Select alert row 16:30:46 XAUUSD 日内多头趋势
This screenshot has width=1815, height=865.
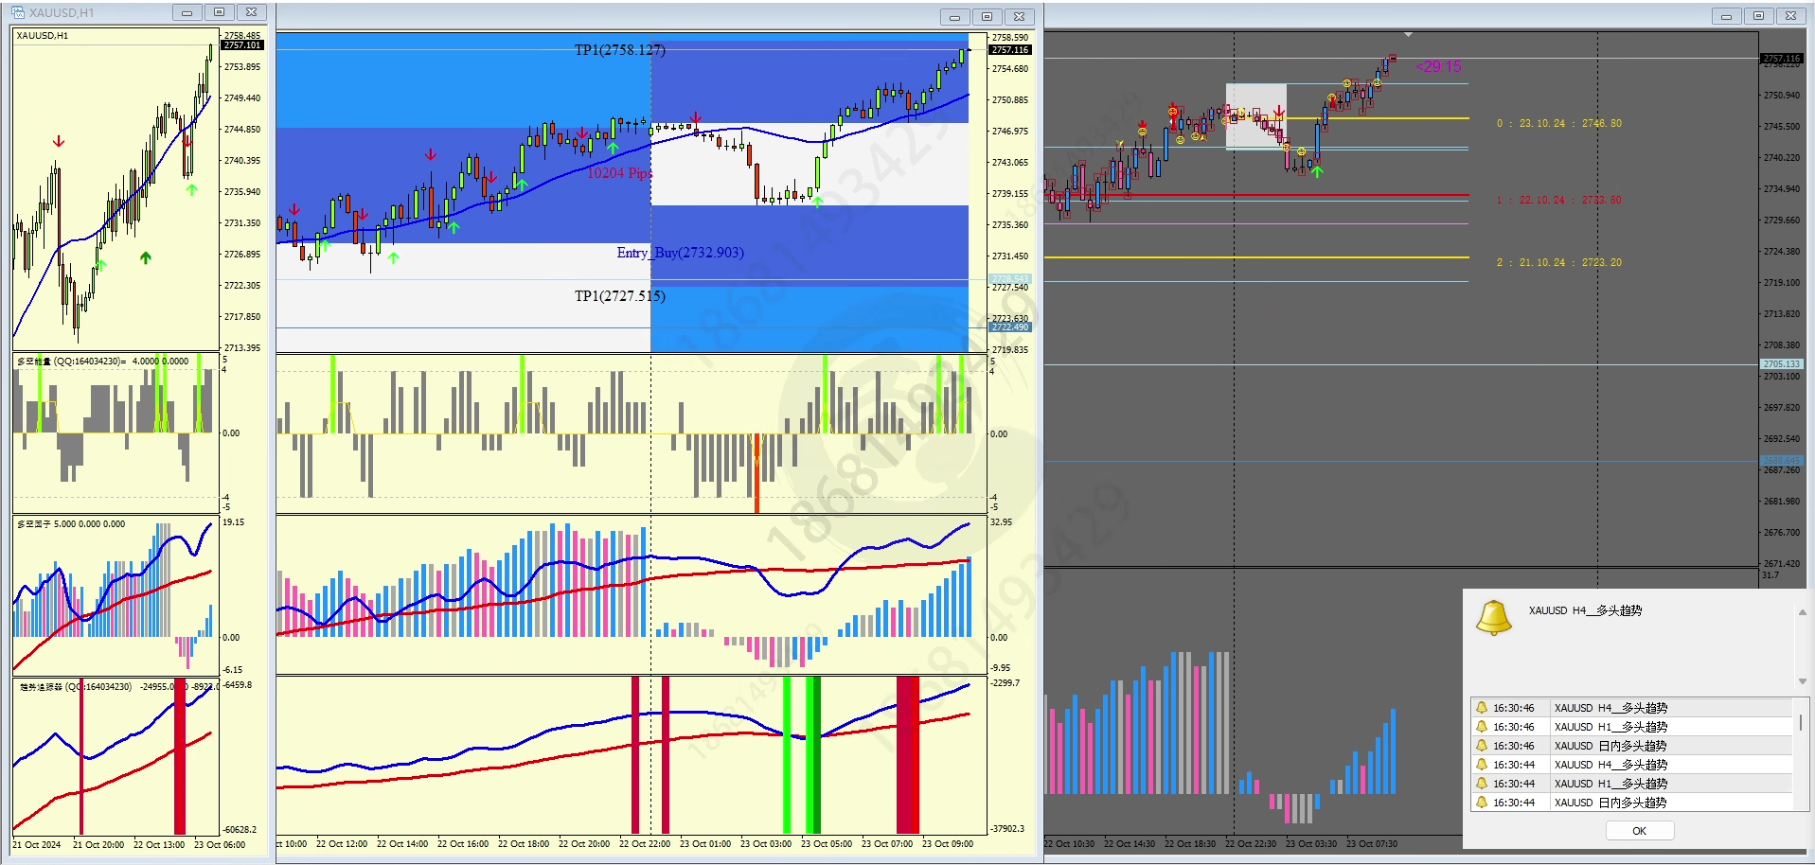pos(1632,746)
